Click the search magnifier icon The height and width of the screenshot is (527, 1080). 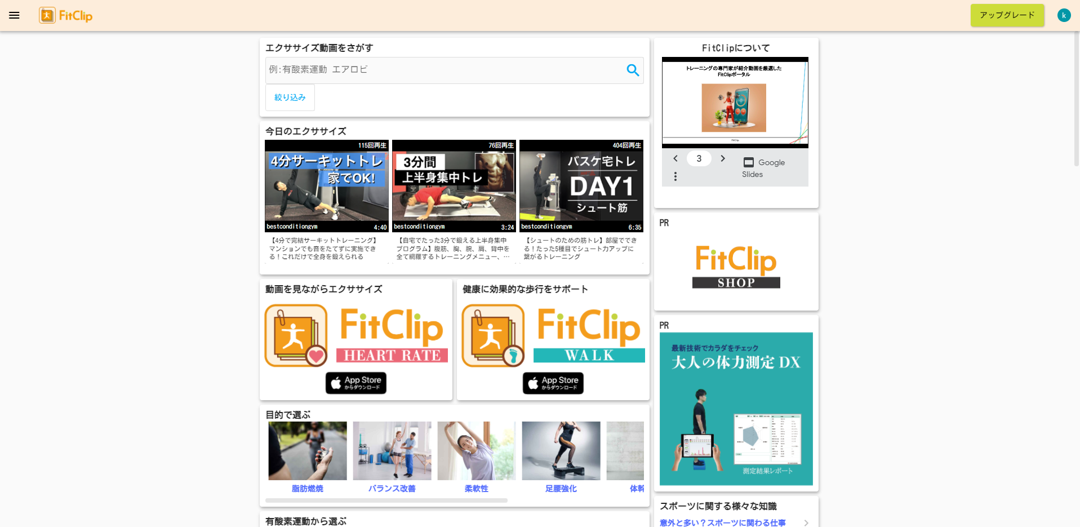pyautogui.click(x=632, y=70)
